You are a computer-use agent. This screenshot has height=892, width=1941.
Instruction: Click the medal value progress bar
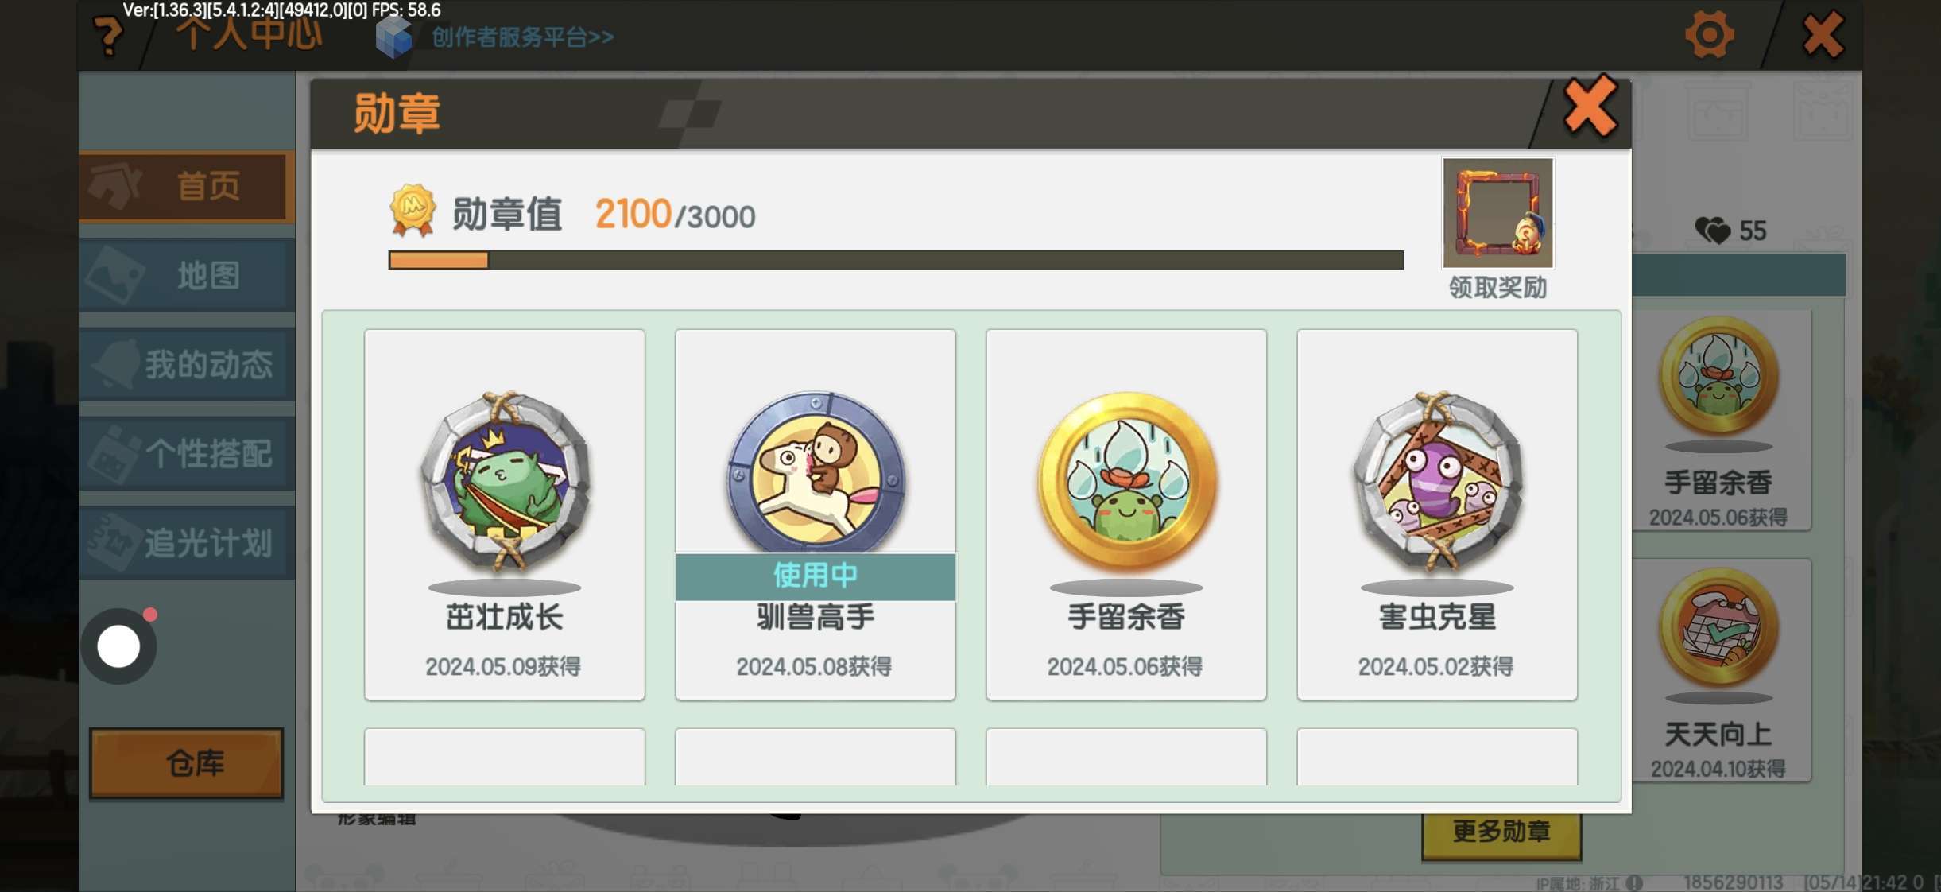click(x=896, y=260)
